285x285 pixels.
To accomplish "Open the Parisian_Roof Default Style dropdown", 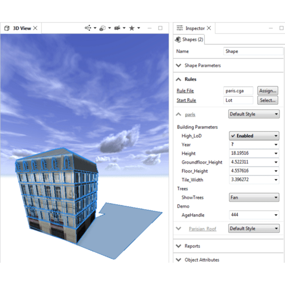I will (254, 228).
